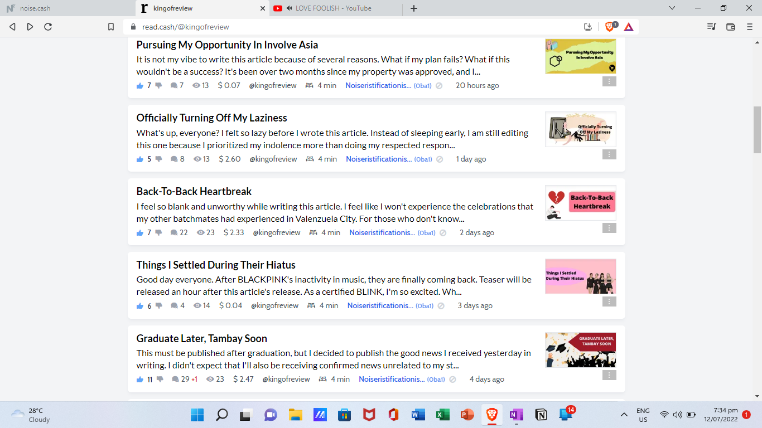Open 'Back-To-Back Heartbreak' article title

point(194,191)
